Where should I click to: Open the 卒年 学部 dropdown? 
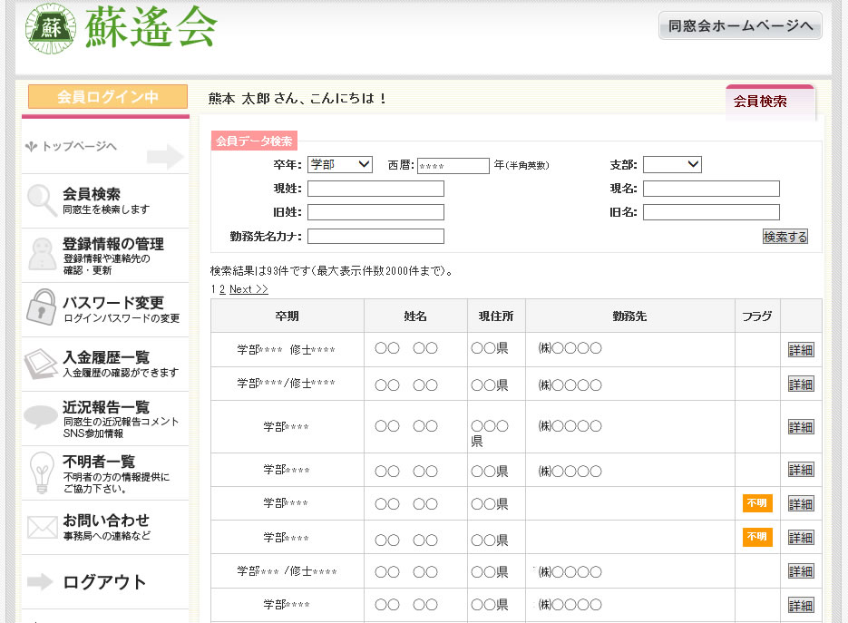339,164
